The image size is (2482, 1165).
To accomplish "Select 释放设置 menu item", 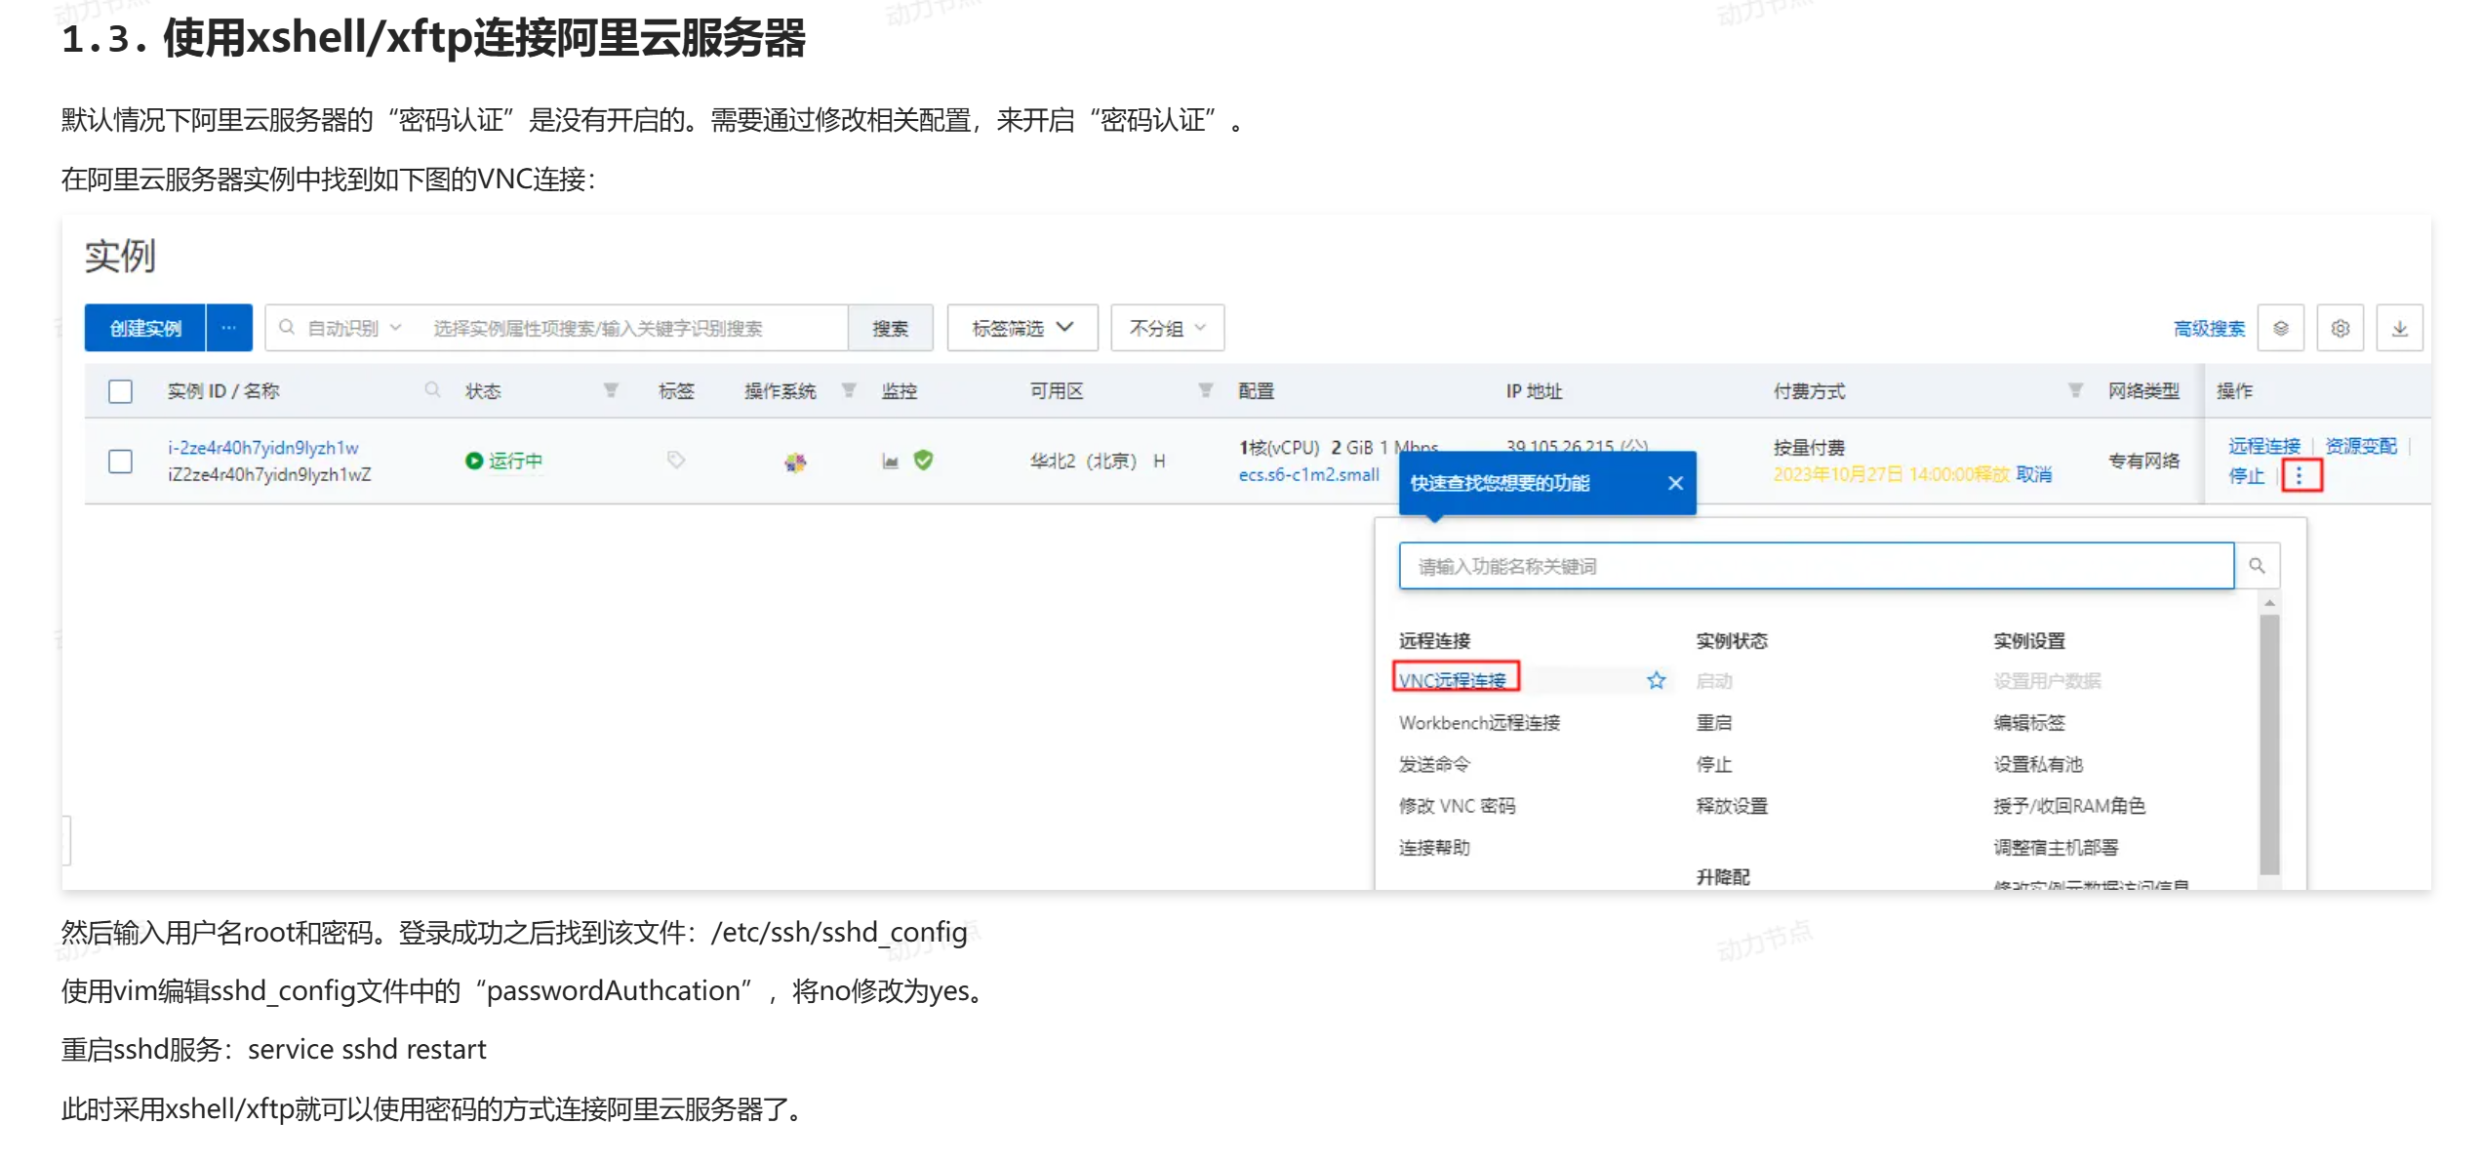I will (x=1732, y=806).
